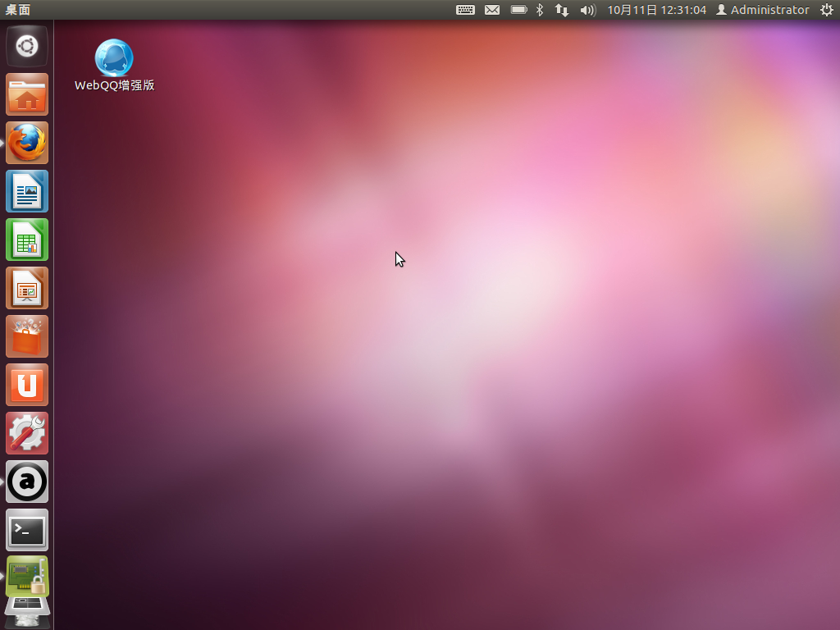Launch the Terminal from the launcher
This screenshot has height=630, width=840.
point(27,530)
